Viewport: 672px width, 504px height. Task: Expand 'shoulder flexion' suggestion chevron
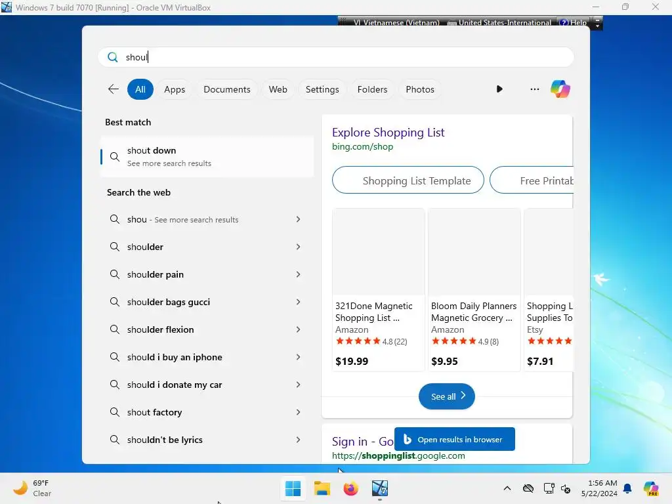click(x=299, y=329)
